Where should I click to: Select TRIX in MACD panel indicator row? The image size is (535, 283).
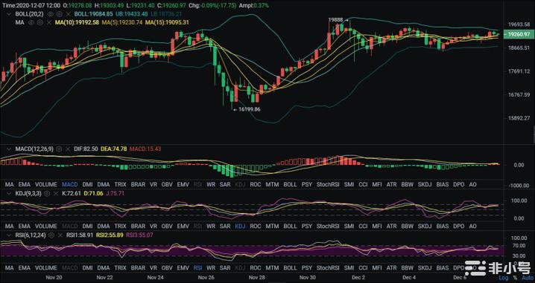pyautogui.click(x=120, y=185)
